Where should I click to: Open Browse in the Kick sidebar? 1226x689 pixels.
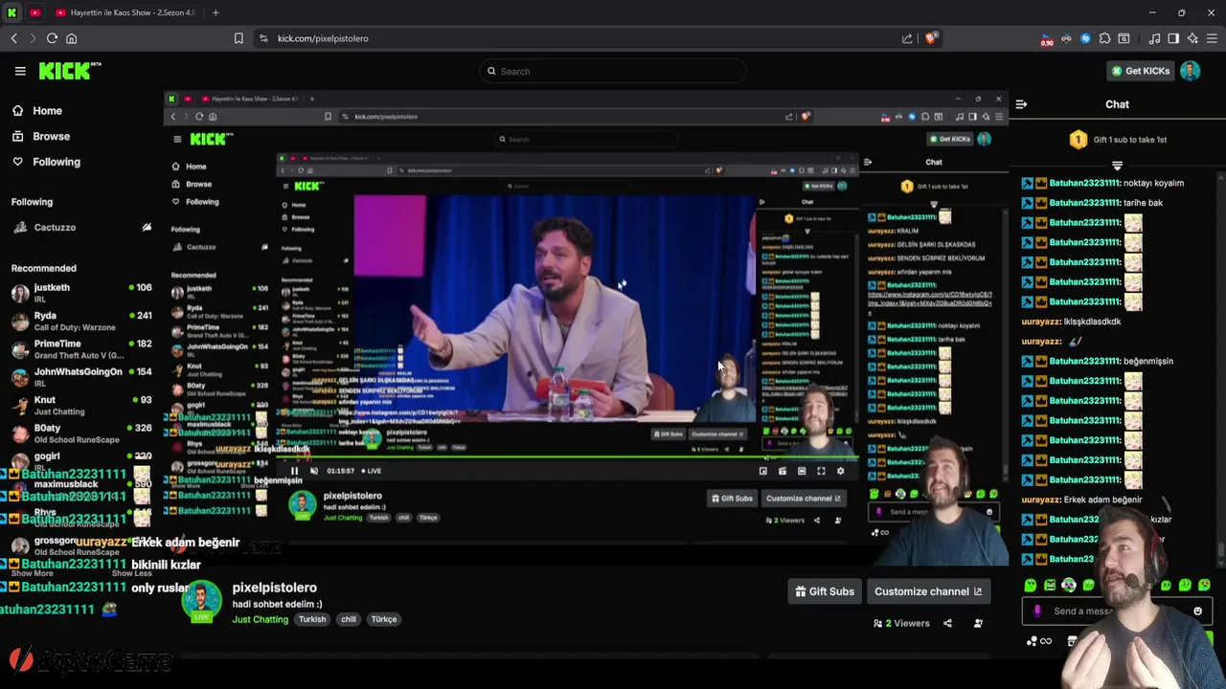tap(40, 136)
